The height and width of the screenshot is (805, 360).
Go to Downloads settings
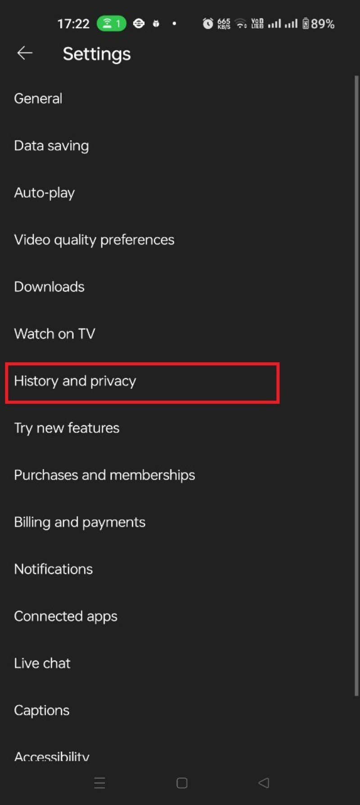pyautogui.click(x=49, y=287)
